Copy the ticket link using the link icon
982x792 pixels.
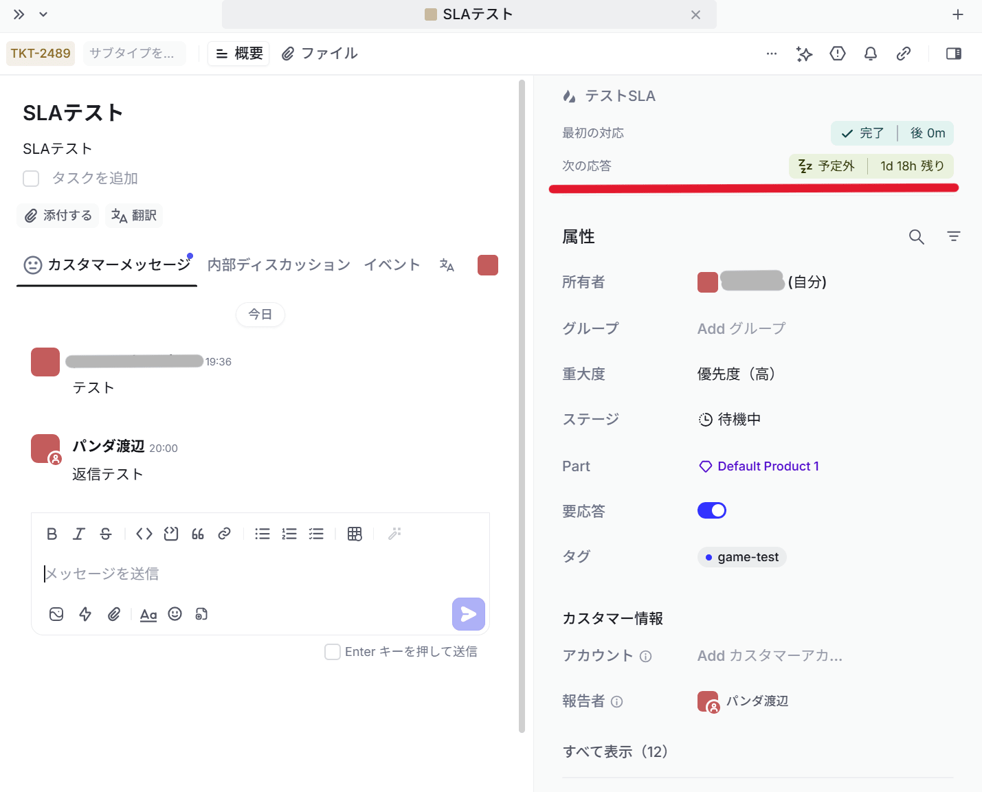904,54
